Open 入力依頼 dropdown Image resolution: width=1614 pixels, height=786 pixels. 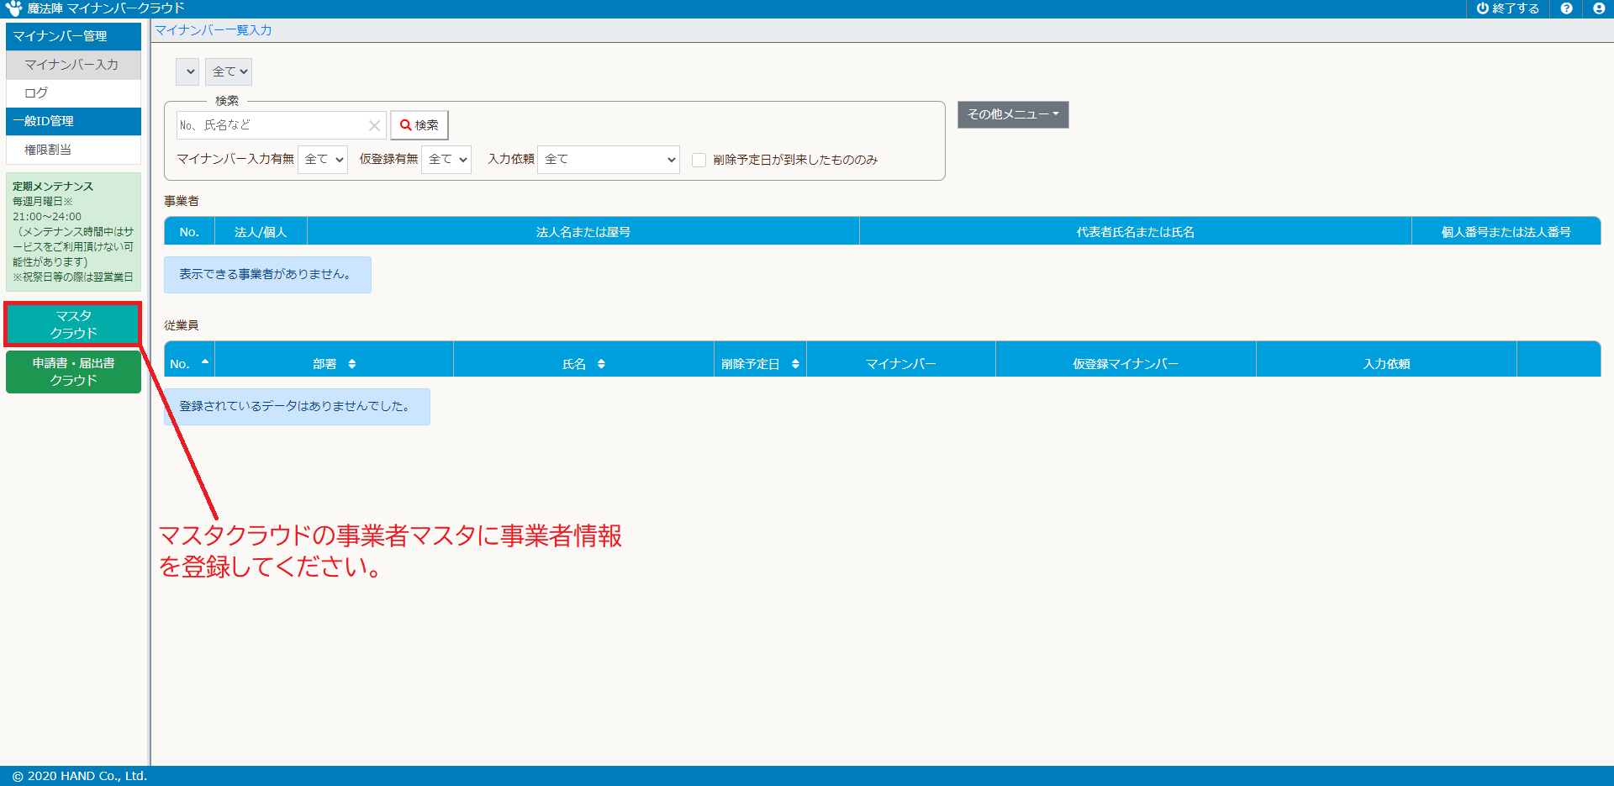609,159
